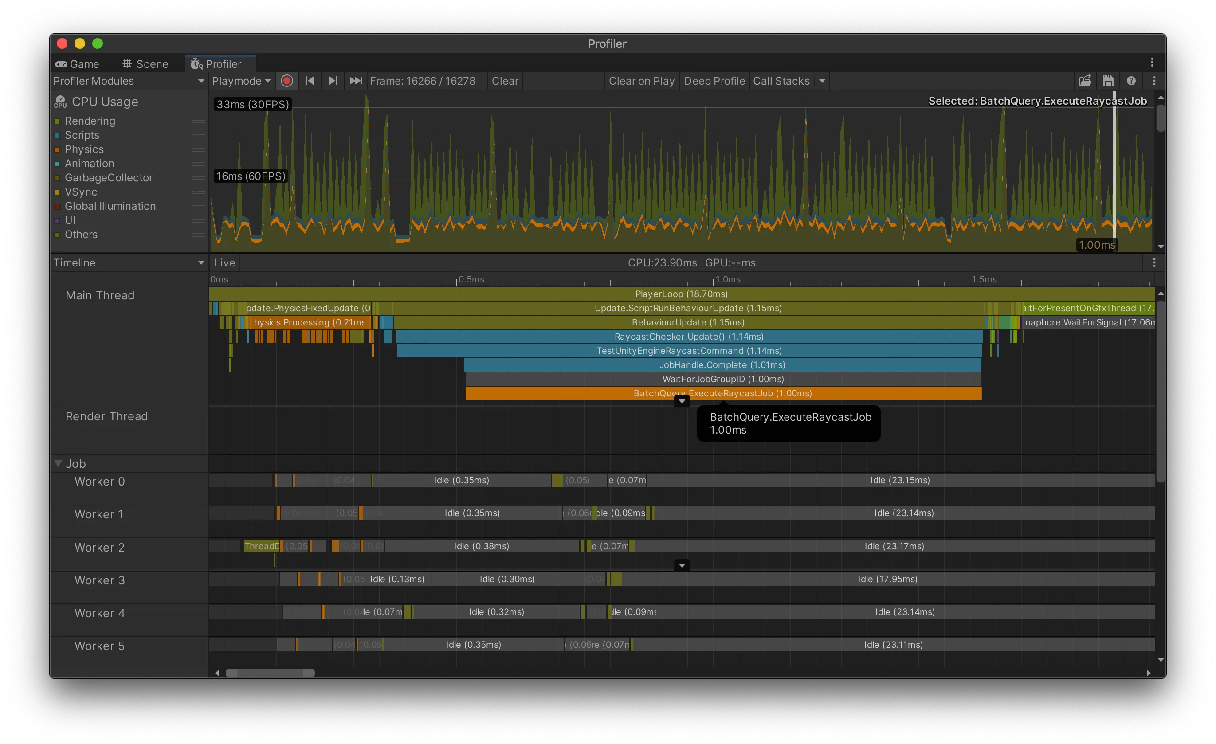Click the save profiler data icon
This screenshot has width=1216, height=744.
tap(1108, 81)
